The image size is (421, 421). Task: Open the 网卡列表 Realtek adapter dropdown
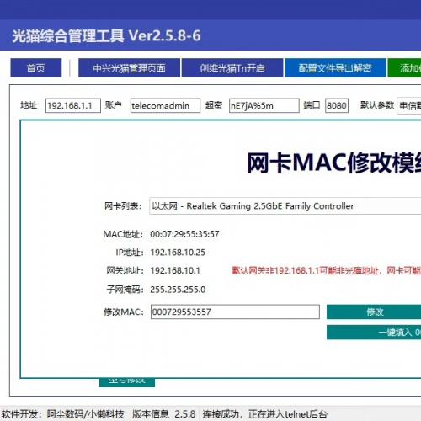pyautogui.click(x=285, y=206)
